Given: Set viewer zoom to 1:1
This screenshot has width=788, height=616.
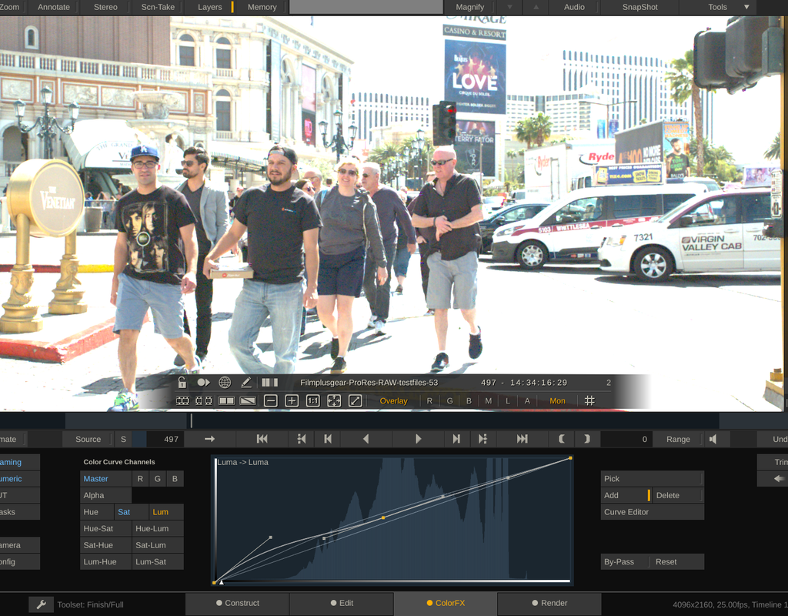Looking at the screenshot, I should (312, 400).
